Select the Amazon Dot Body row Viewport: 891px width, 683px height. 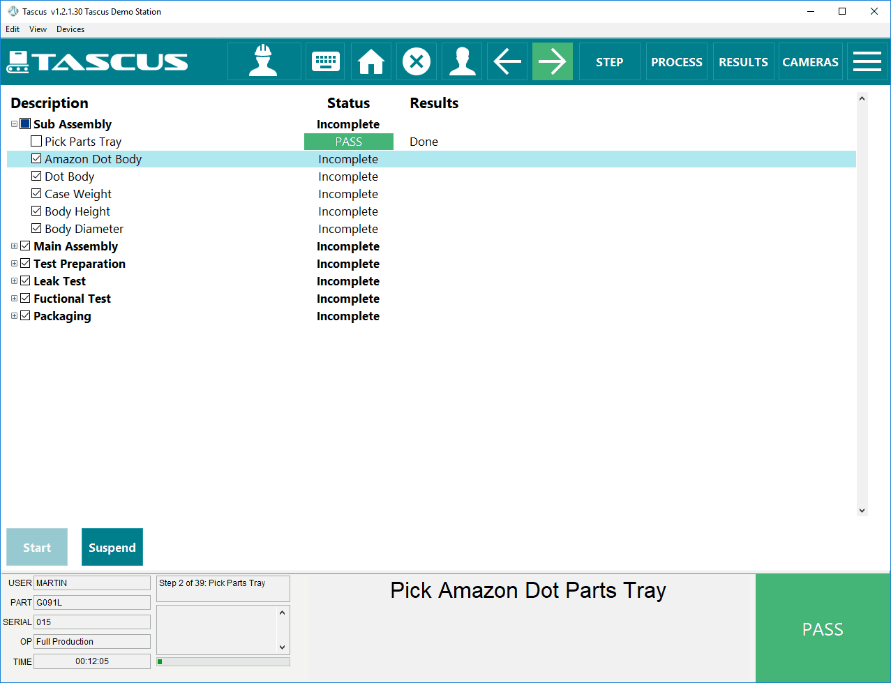[x=431, y=159]
